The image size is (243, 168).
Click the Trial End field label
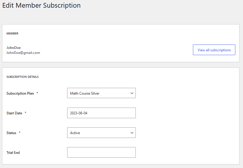click(13, 153)
